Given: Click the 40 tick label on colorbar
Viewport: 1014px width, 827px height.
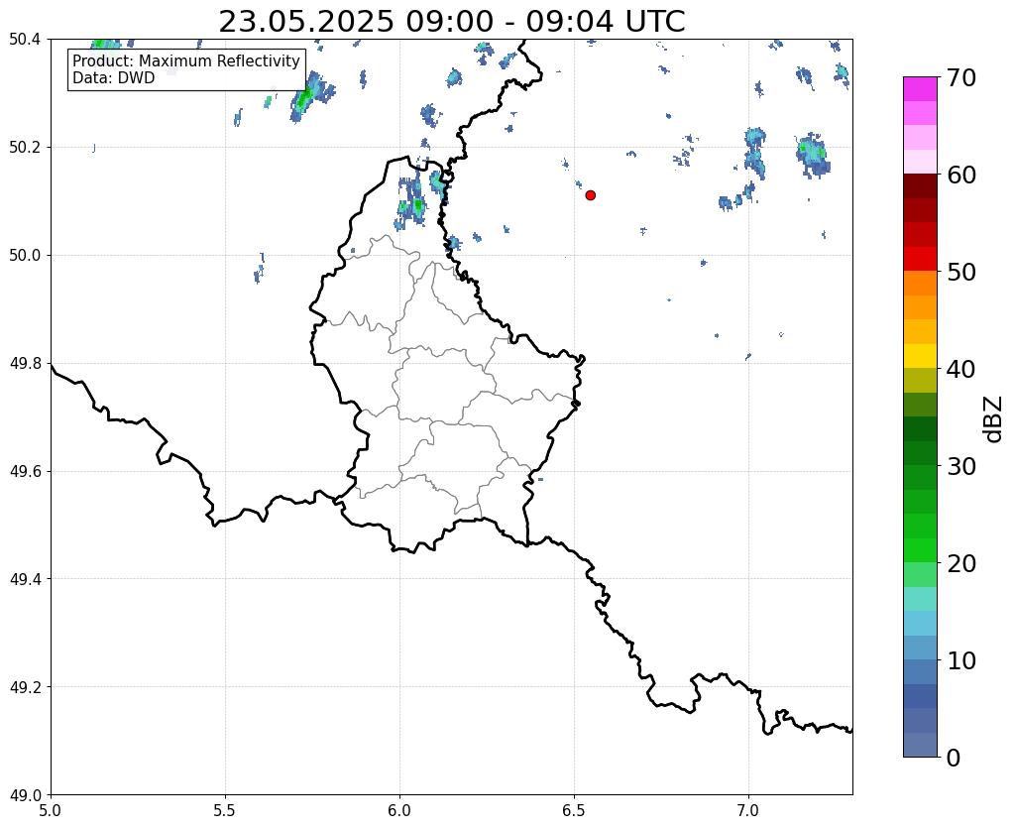Looking at the screenshot, I should coord(961,369).
